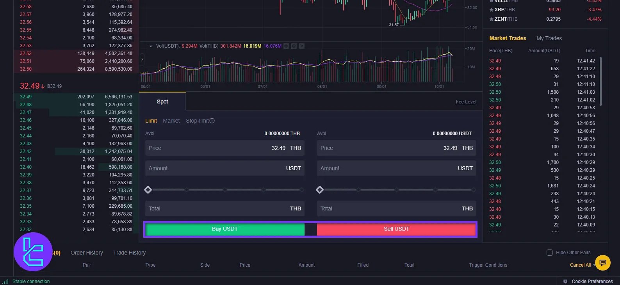Enable Hide Other Pairs checkbox
The height and width of the screenshot is (285, 620).
[x=550, y=253]
